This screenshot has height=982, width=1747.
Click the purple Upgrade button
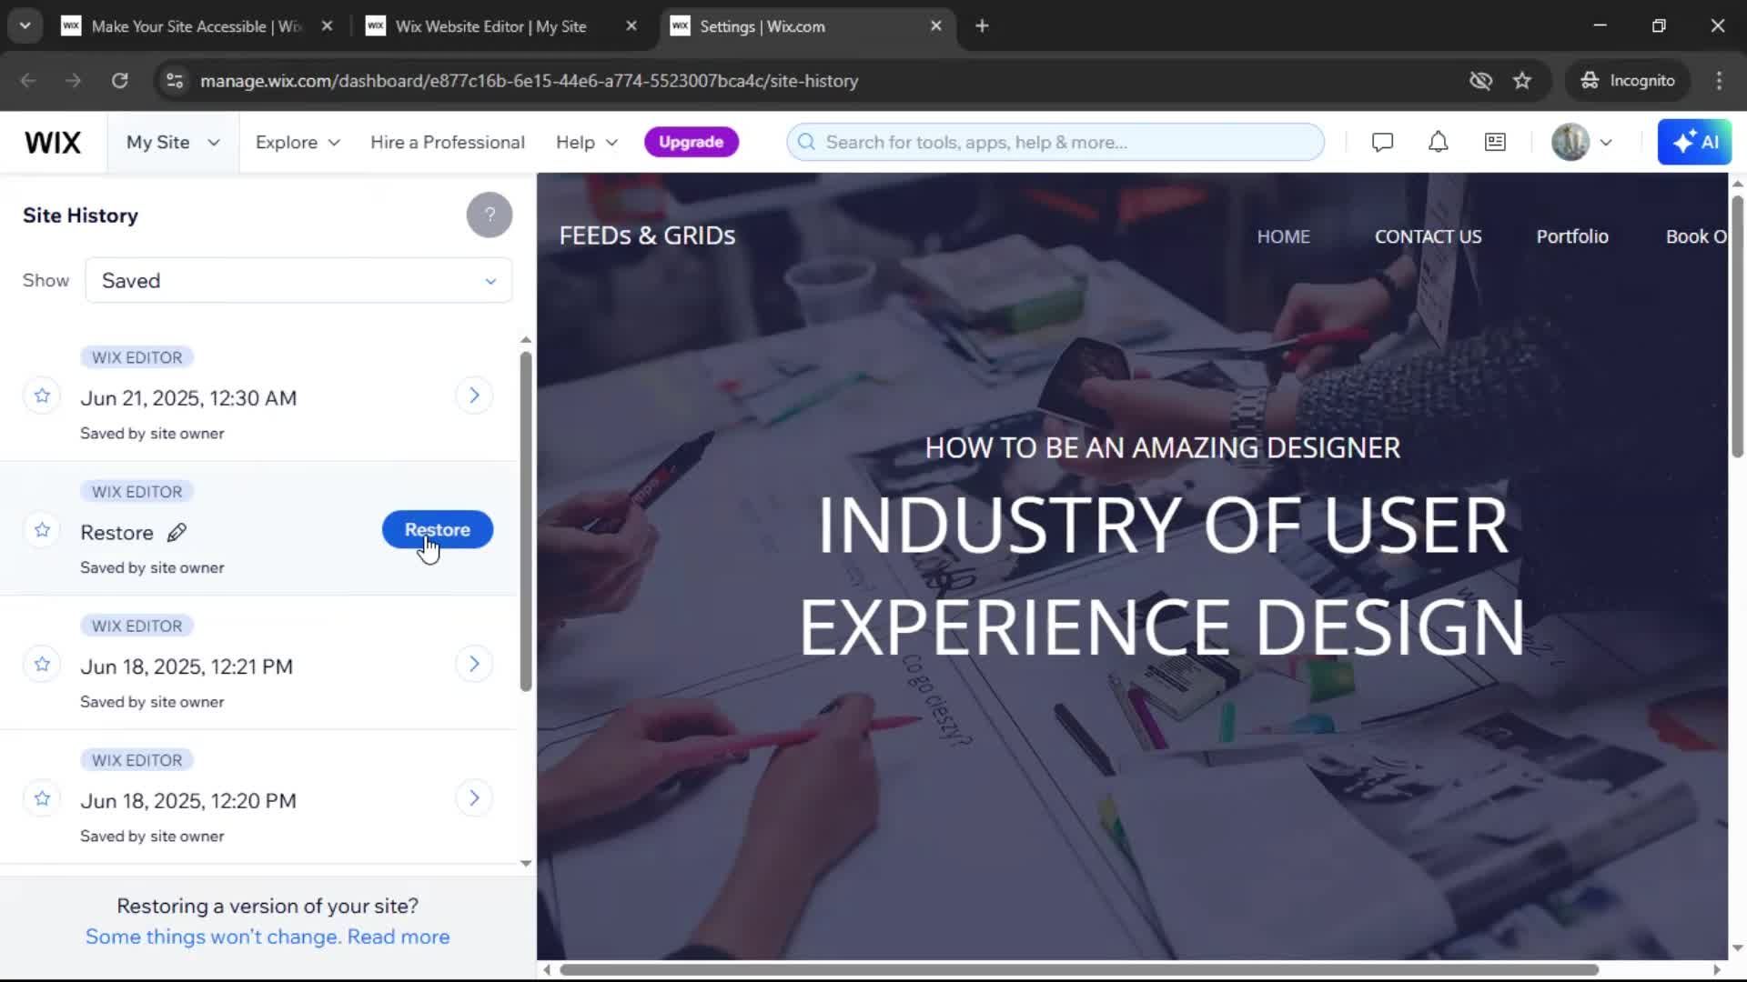coord(692,142)
